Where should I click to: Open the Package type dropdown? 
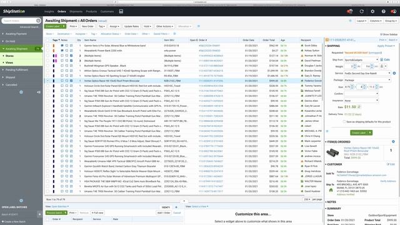367,80
